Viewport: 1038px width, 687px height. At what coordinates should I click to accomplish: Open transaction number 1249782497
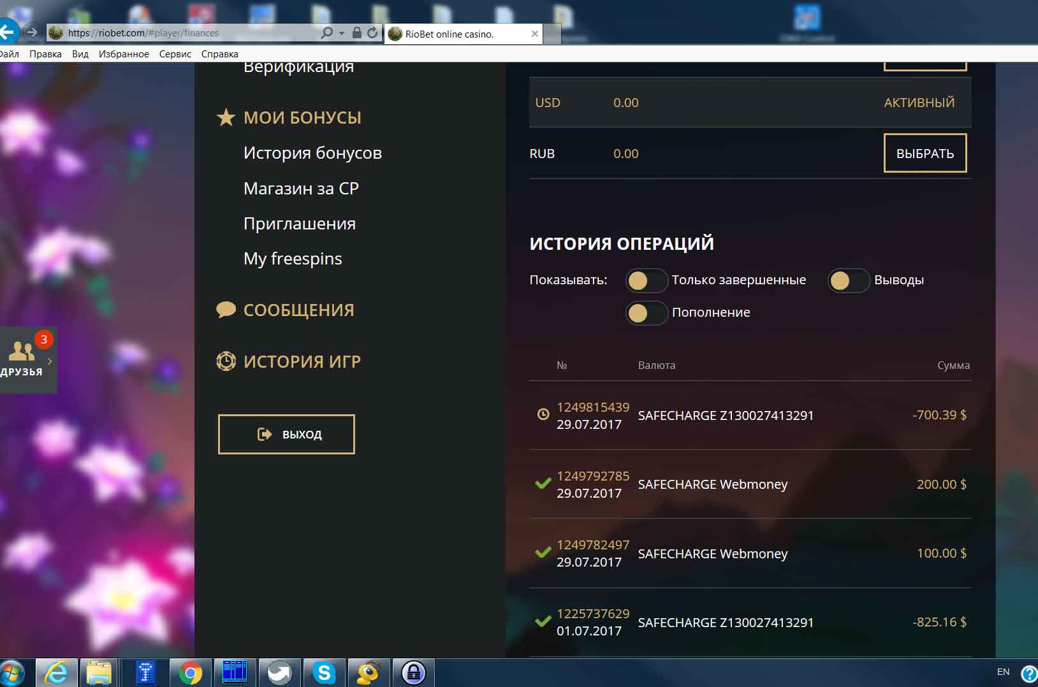click(593, 545)
